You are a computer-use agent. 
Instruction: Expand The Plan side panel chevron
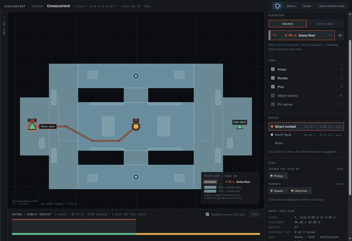coord(4,17)
